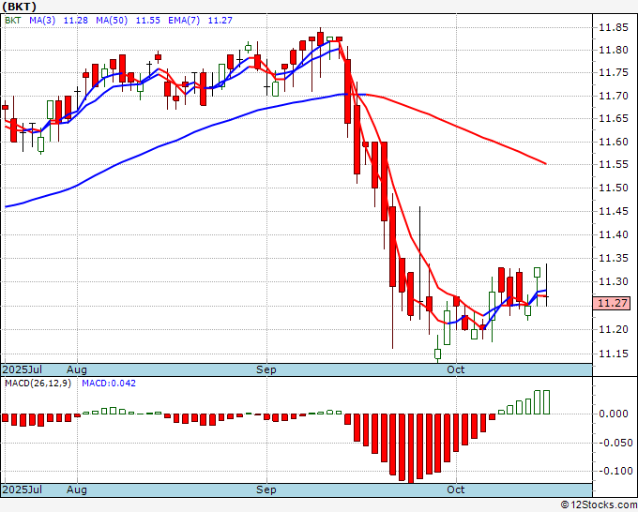
Task: Click Oct on the MACD panel axis
Action: click(x=455, y=489)
